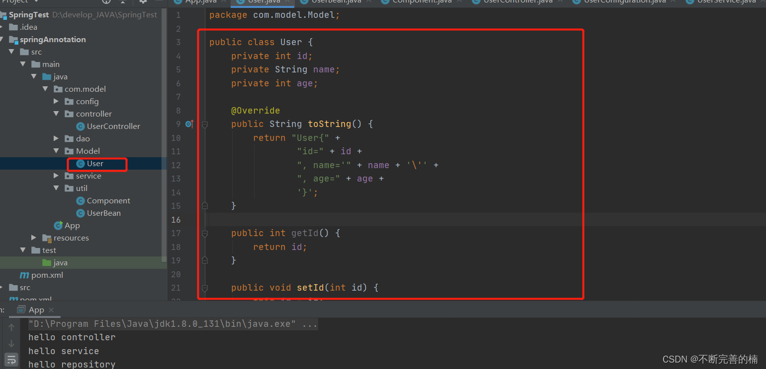
Task: Click the toString method name
Action: pos(330,124)
